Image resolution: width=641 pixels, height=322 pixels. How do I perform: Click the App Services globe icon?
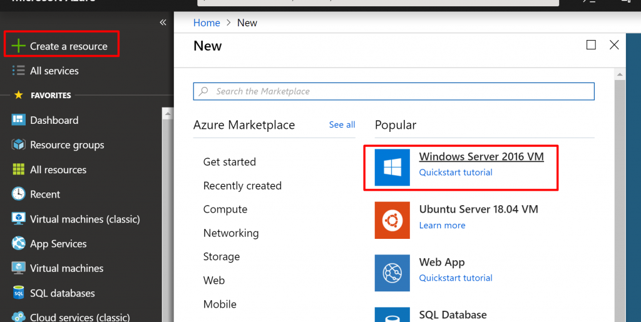[x=18, y=244]
